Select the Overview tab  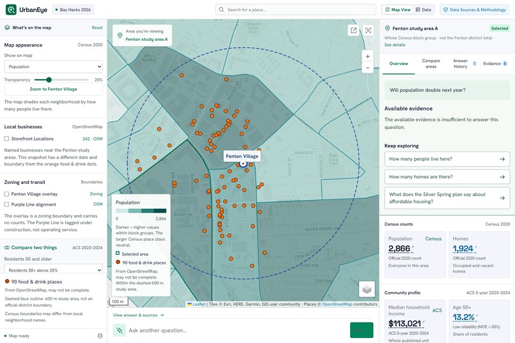pos(399,64)
